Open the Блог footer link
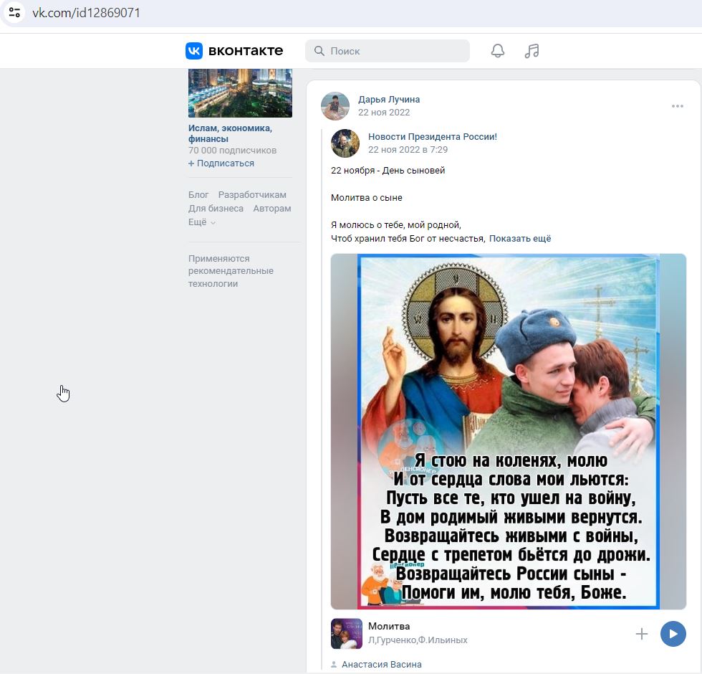Viewport: 702px width, 674px height. click(198, 195)
